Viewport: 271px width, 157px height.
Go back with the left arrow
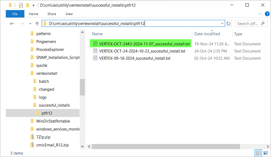pos(12,24)
